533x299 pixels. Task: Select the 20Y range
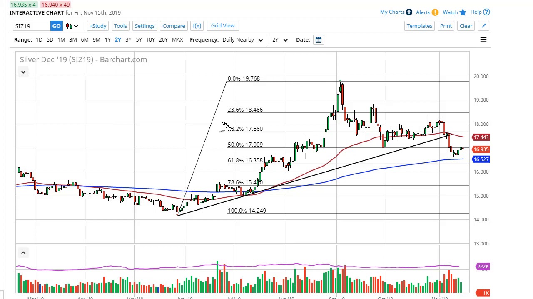[x=163, y=39]
